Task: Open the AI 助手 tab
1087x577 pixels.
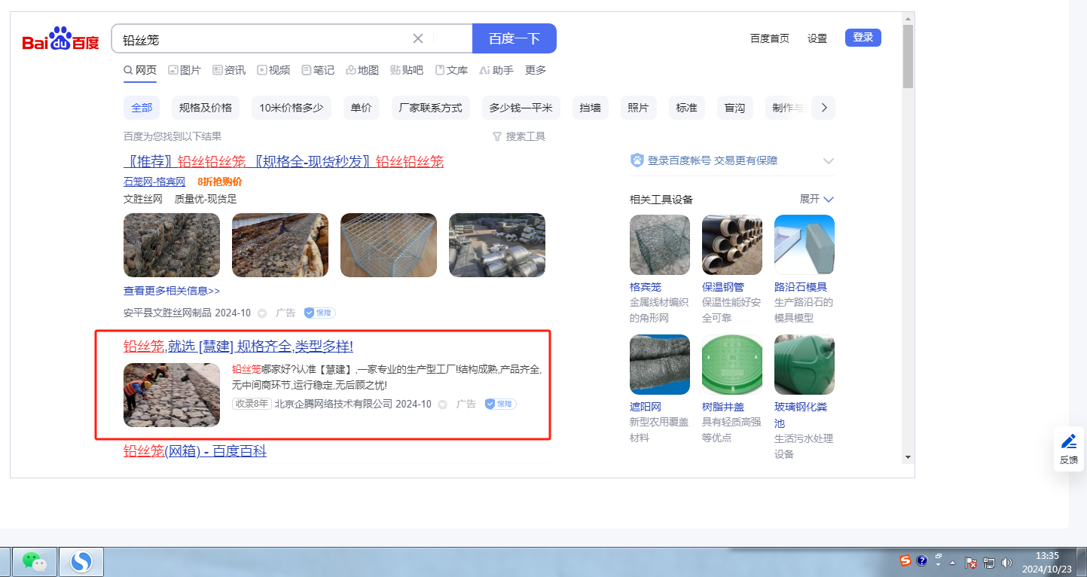Action: point(496,70)
